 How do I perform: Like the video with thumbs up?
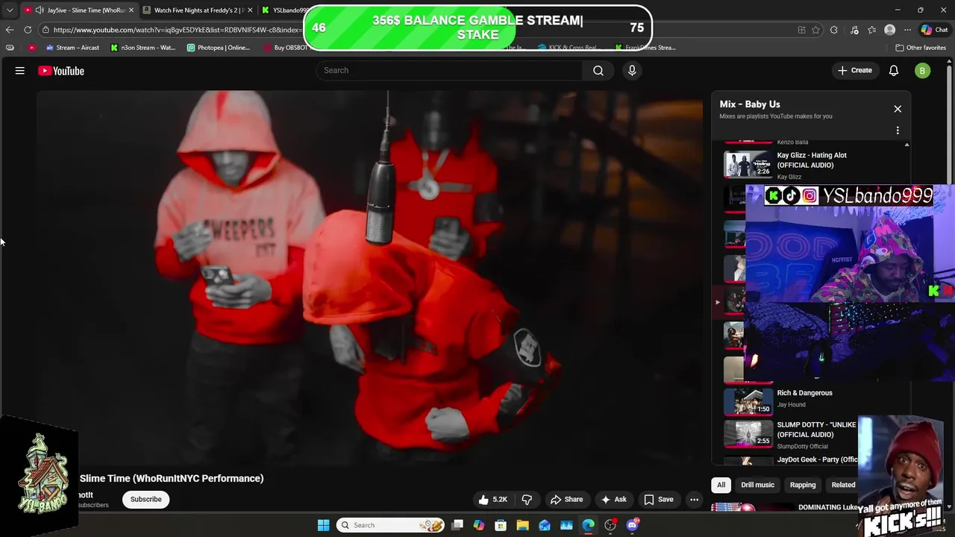[x=493, y=500]
